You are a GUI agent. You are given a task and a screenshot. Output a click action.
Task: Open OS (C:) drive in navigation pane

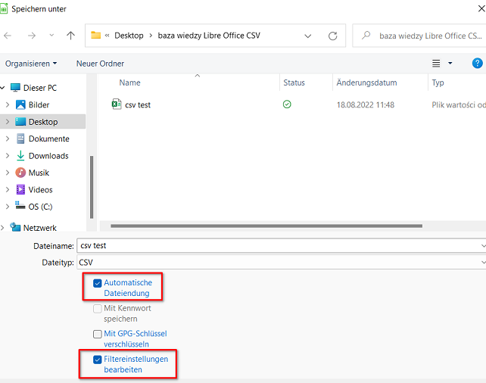(x=41, y=207)
